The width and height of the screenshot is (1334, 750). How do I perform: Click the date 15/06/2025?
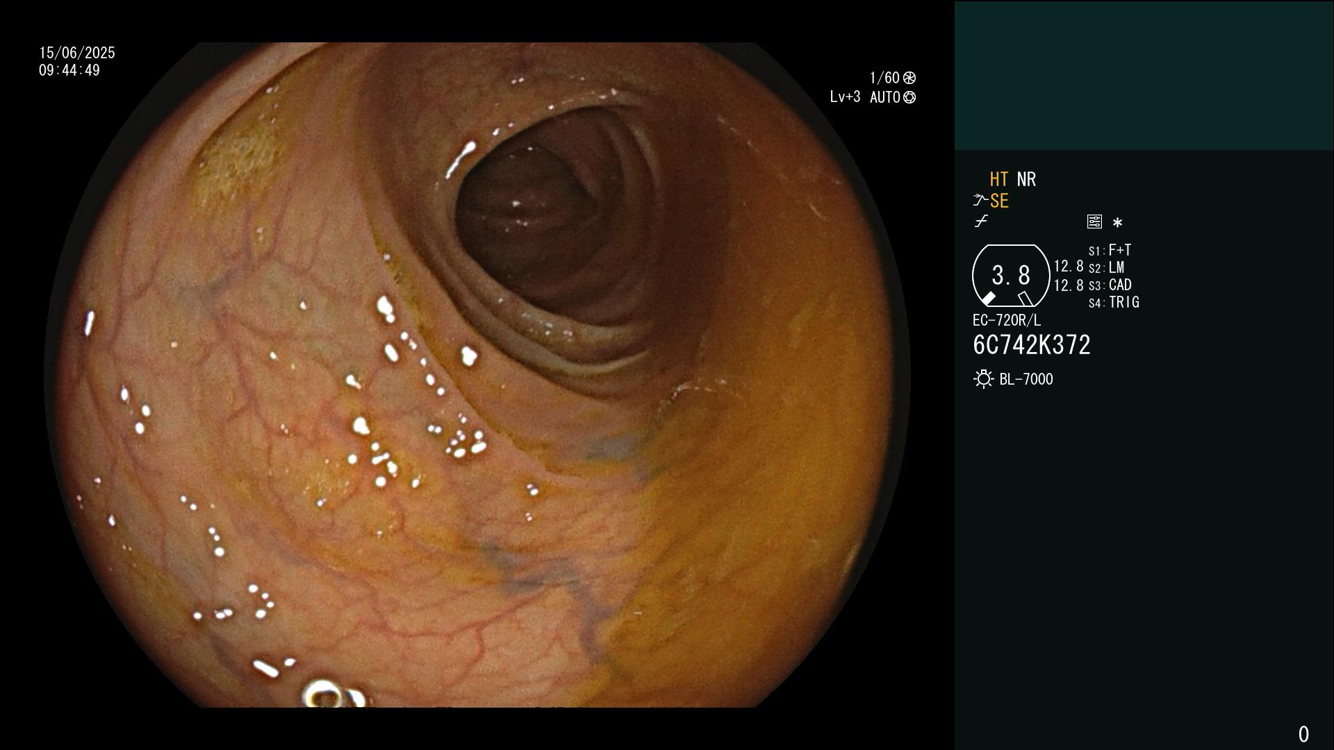point(77,53)
